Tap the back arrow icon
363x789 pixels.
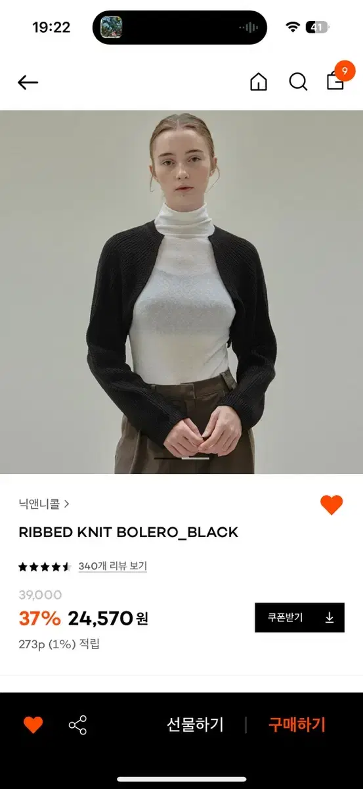pos(28,82)
